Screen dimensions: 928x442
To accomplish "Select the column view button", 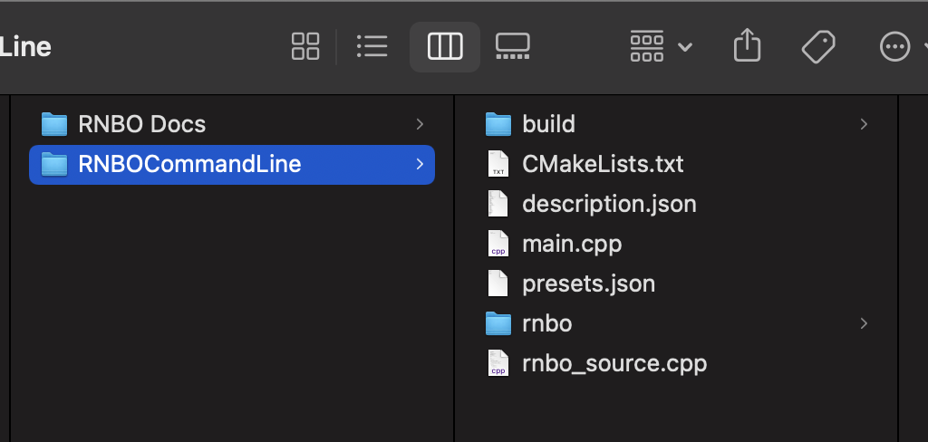I will point(445,47).
